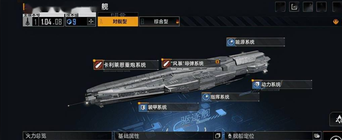
Task: Click the plus icon beside tech points 9
Action: click(x=91, y=22)
